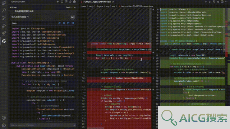
Task: Close the TONGYI Lingma Diff Preview tab
Action: click(113, 2)
